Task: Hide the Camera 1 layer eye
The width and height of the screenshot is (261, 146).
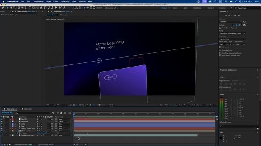Action: click(2, 122)
